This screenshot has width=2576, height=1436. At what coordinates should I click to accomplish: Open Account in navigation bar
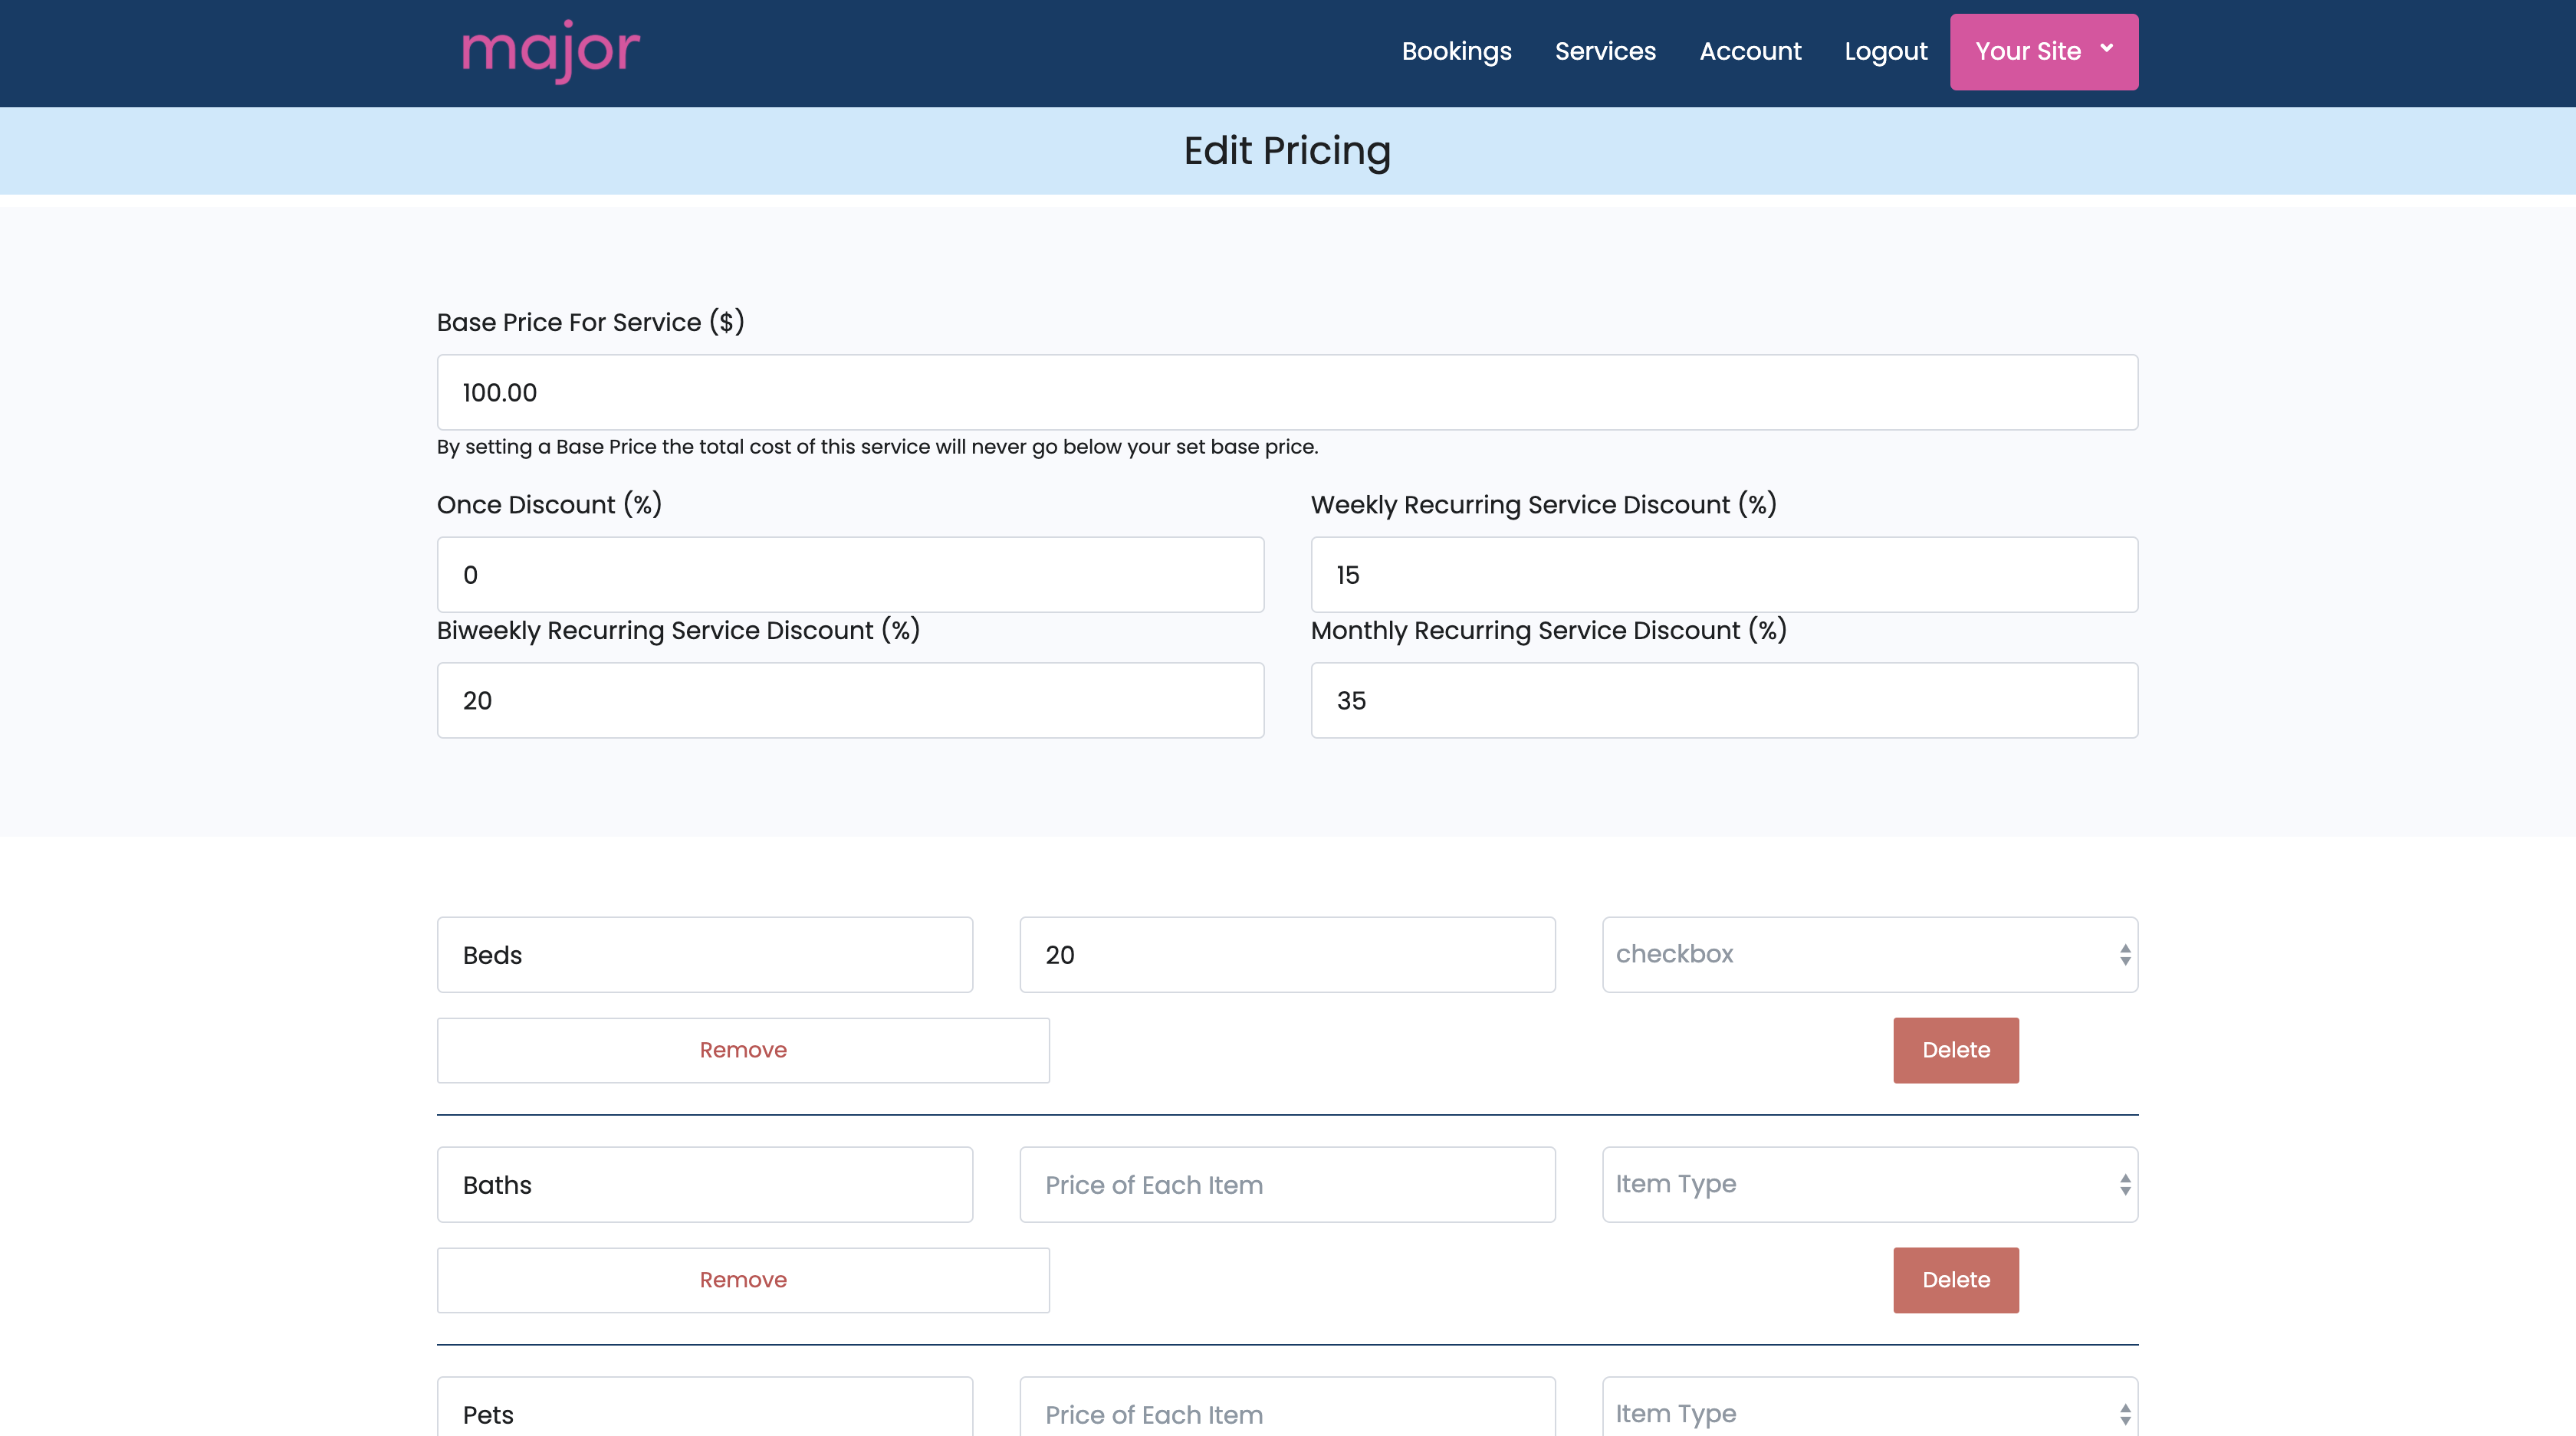pyautogui.click(x=1750, y=51)
